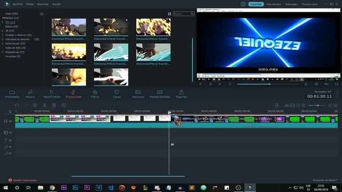The image size is (342, 192).
Task: Toggle the large timeline track-size grid icon
Action: 336,106
